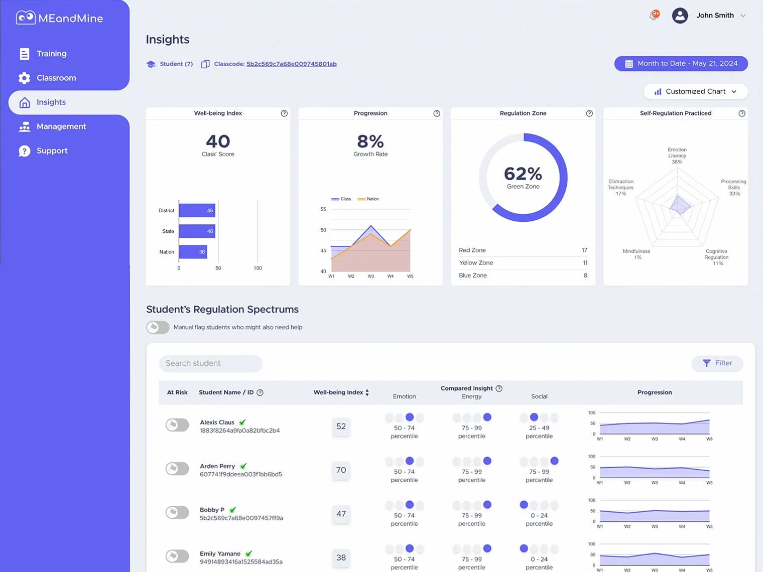Image resolution: width=763 pixels, height=572 pixels.
Task: Go to the Classroom section
Action: tap(56, 78)
